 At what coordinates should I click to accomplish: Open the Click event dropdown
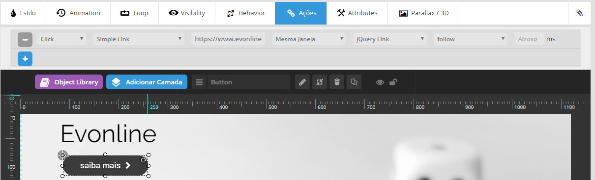click(61, 39)
